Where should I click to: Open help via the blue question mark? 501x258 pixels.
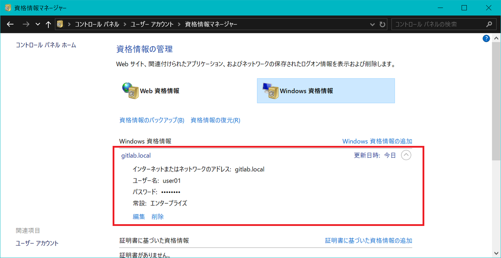pos(486,38)
